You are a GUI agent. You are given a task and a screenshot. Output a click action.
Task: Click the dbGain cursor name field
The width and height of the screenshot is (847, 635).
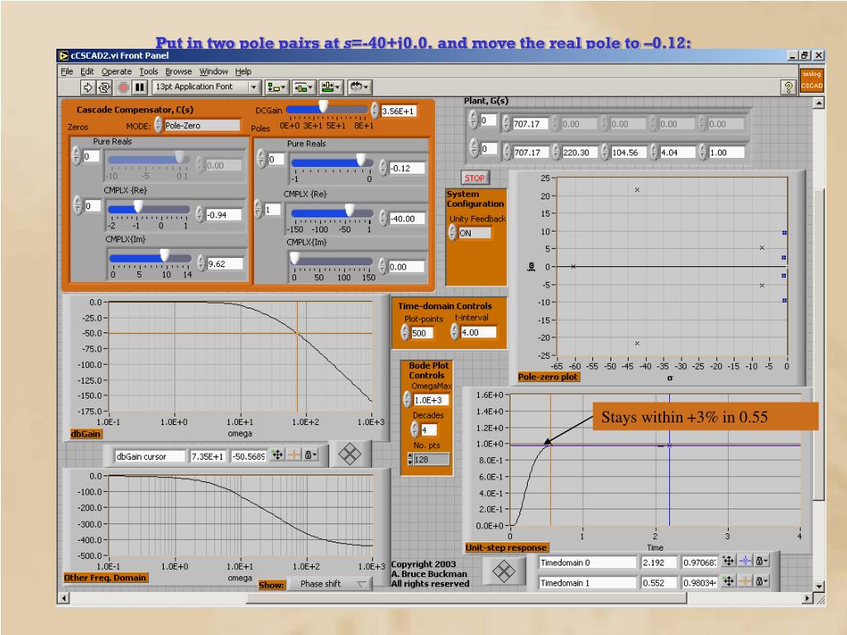point(150,456)
